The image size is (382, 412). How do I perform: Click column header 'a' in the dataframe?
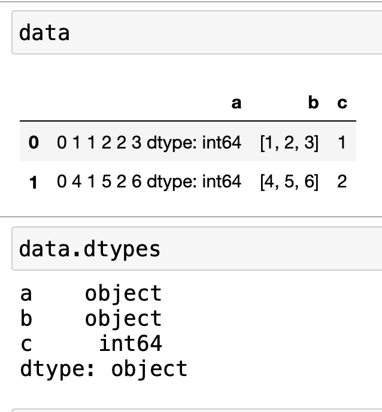(x=237, y=104)
